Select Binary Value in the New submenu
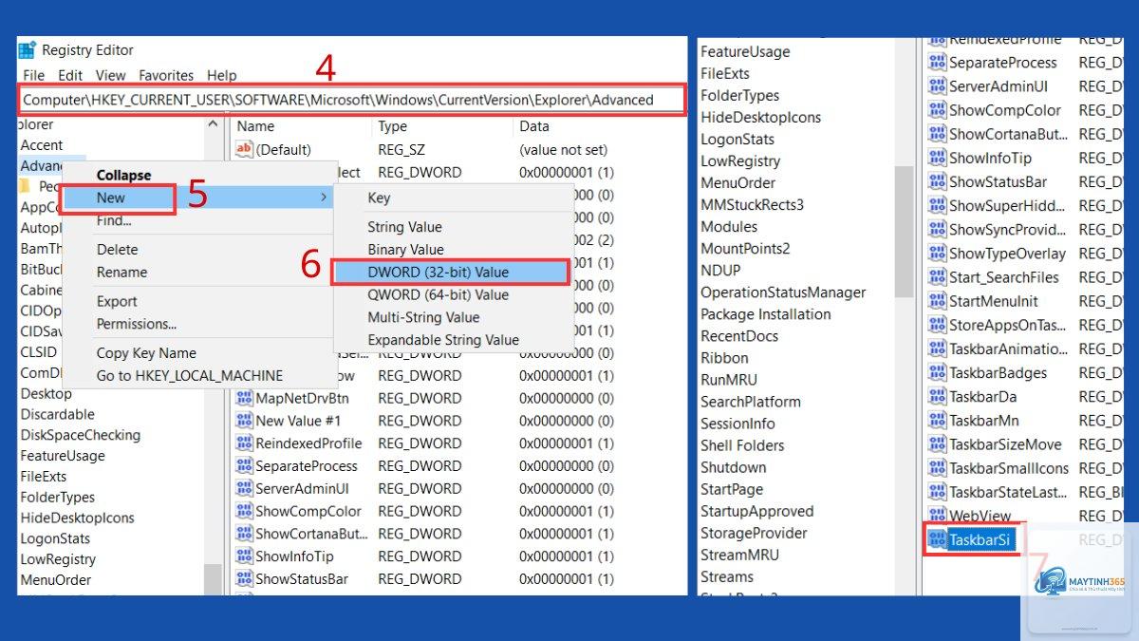The width and height of the screenshot is (1139, 641). click(405, 250)
